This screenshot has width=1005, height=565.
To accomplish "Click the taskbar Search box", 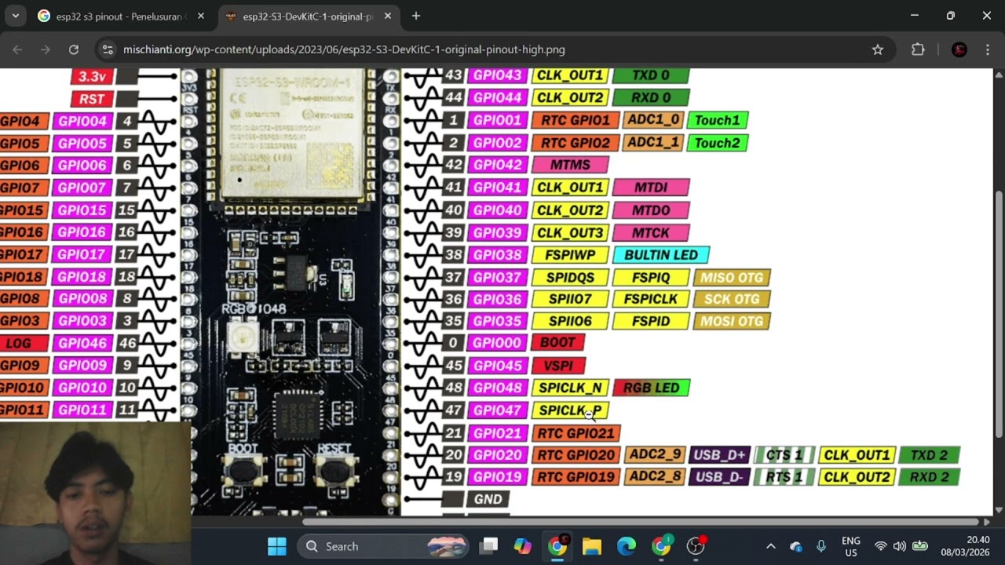I will coord(383,546).
